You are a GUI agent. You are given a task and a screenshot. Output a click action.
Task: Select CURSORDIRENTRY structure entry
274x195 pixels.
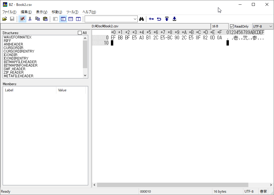(19, 51)
